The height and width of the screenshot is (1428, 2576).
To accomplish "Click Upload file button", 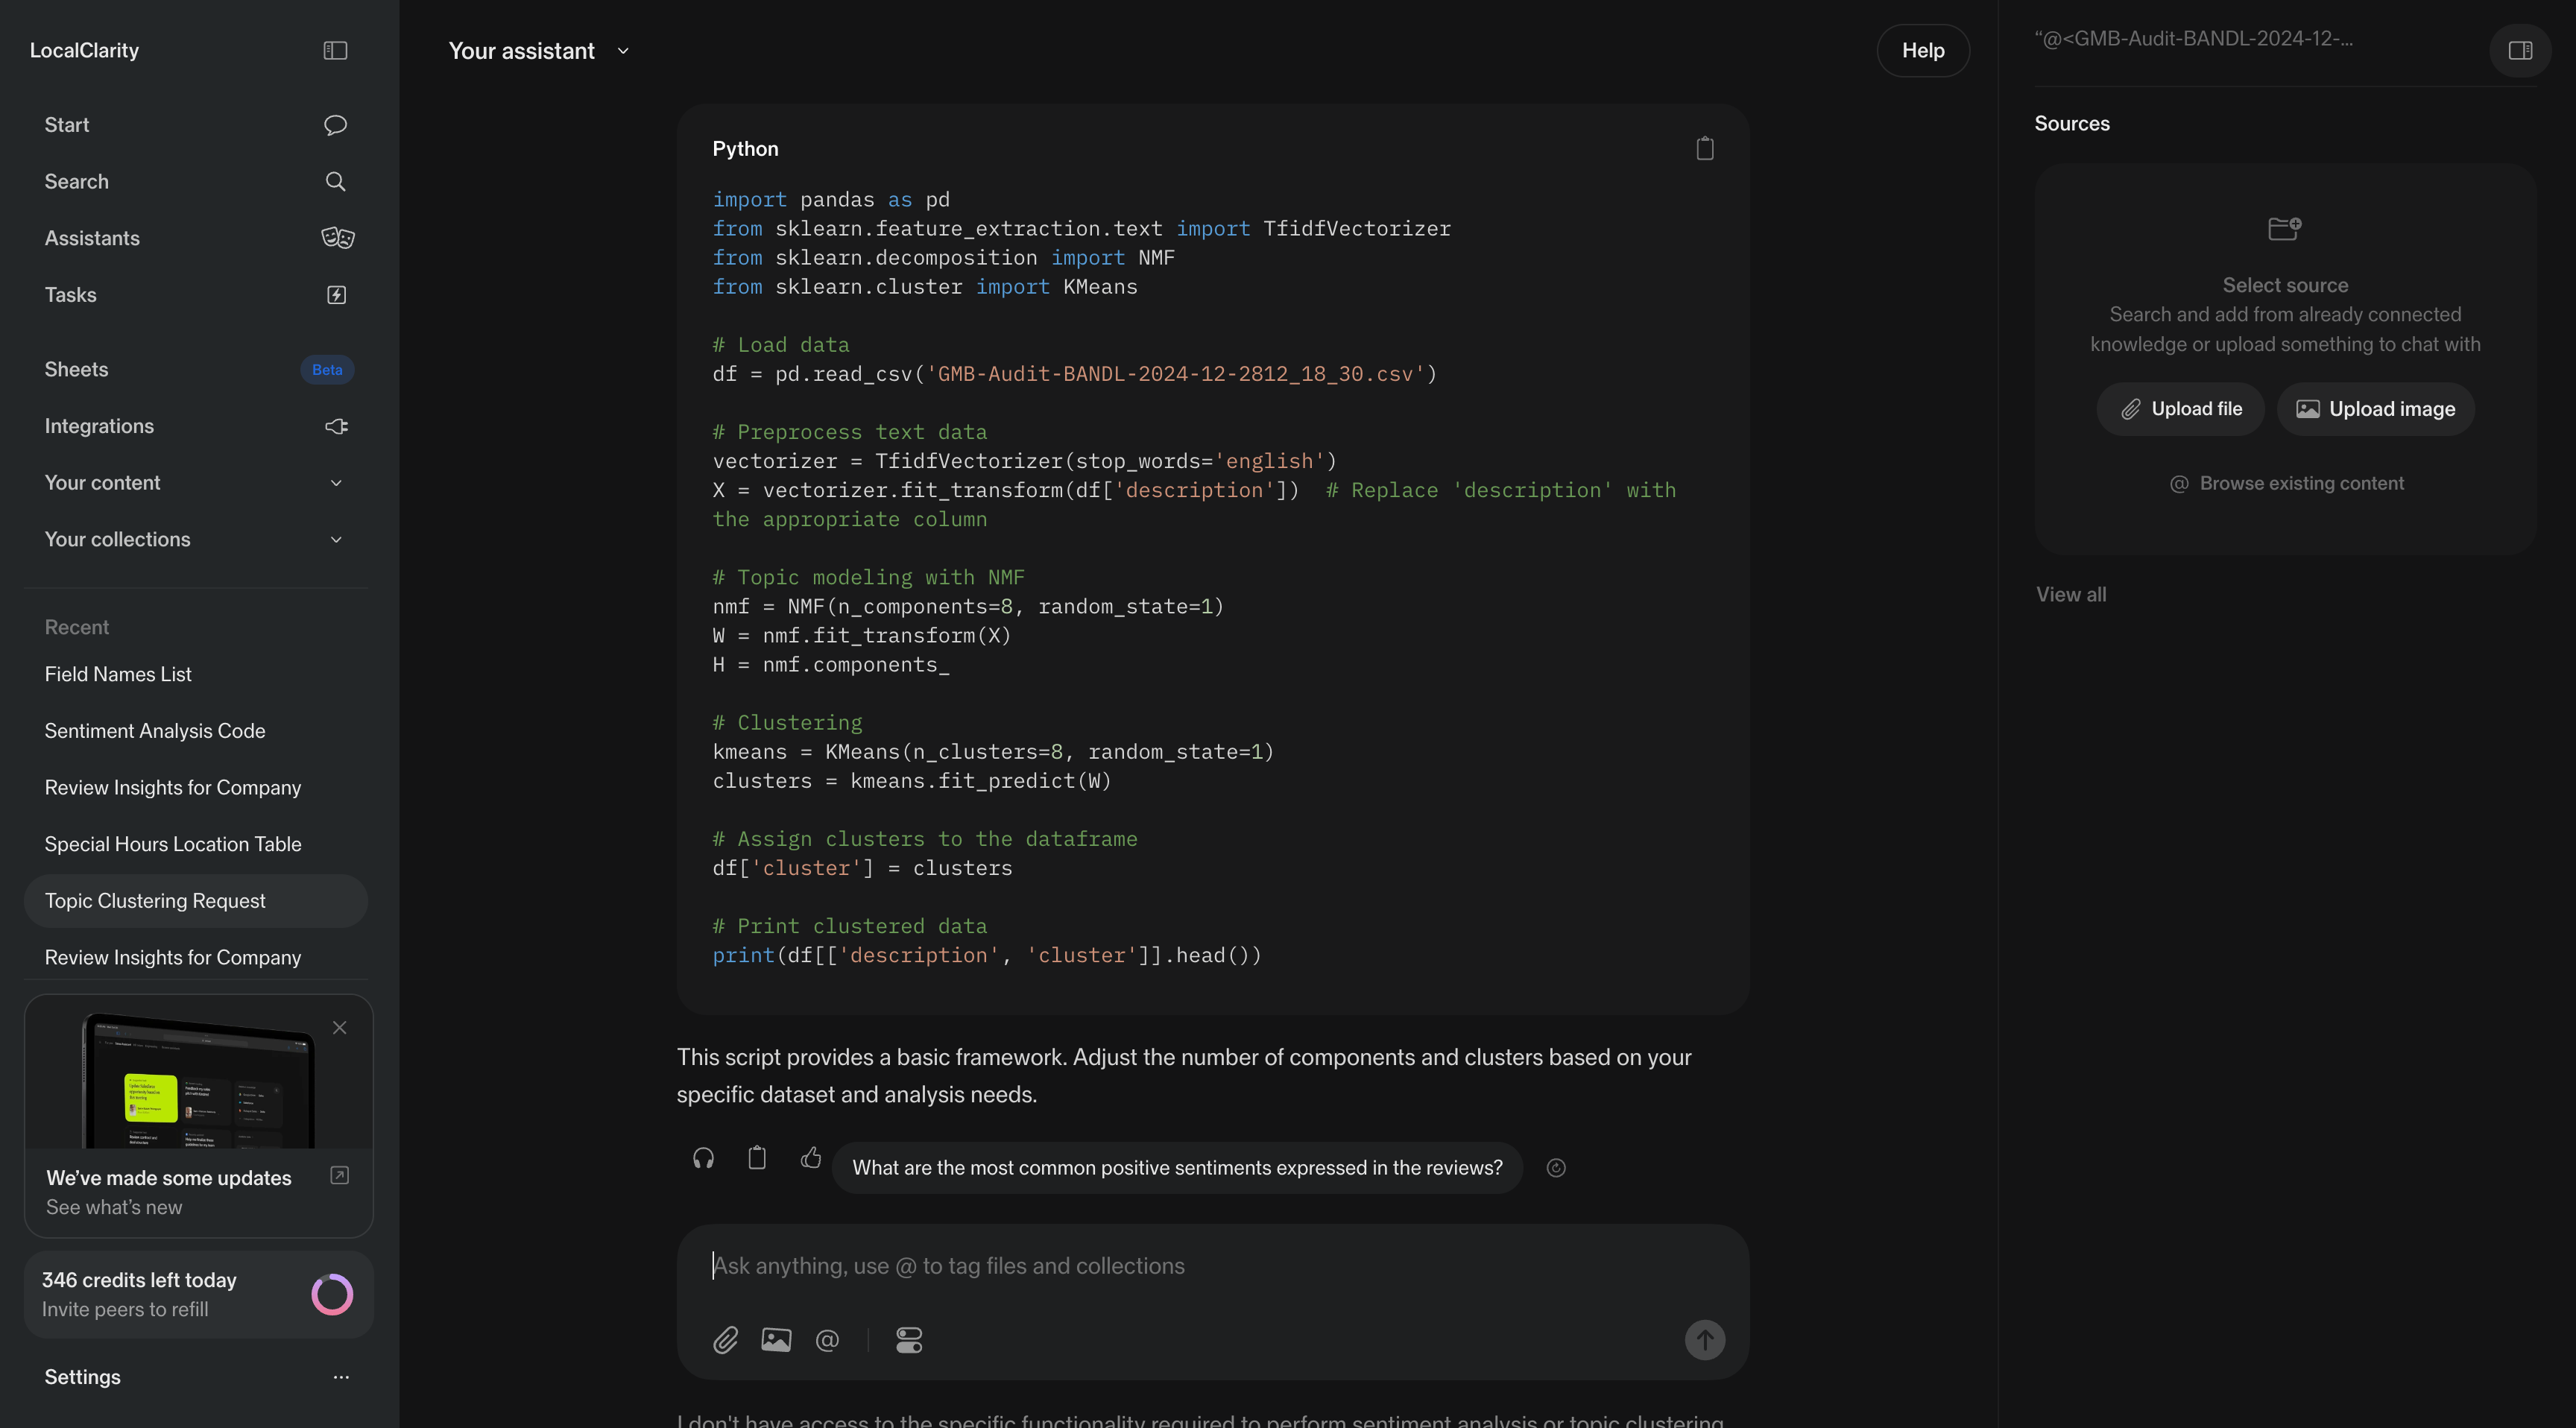I will pos(2180,409).
